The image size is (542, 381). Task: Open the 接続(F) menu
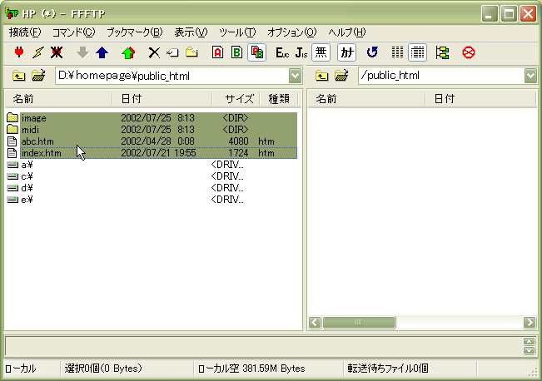coord(24,32)
